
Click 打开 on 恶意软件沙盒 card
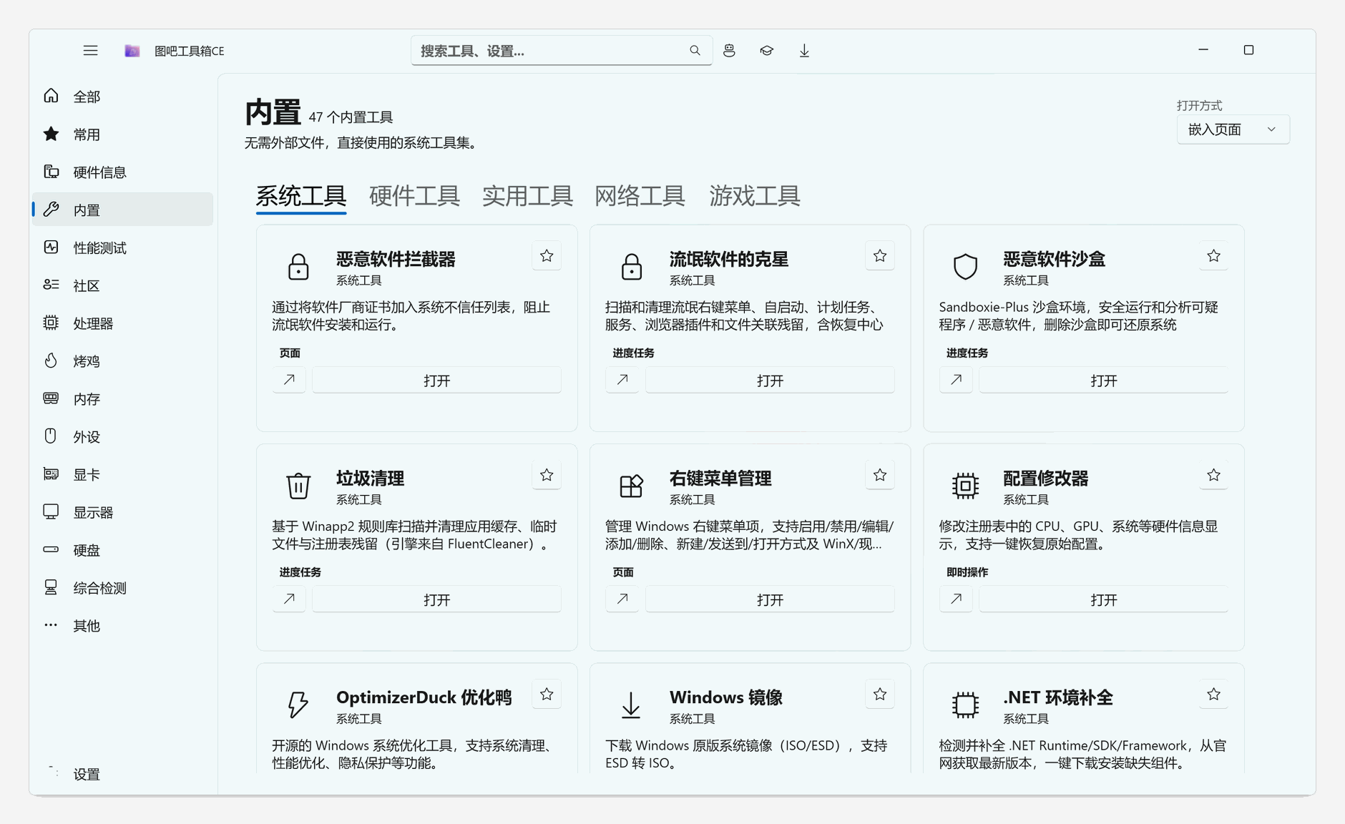(1103, 381)
